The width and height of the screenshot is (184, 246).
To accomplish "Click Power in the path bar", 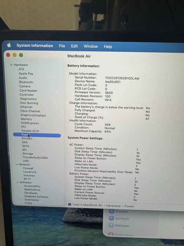I will pos(129,206).
